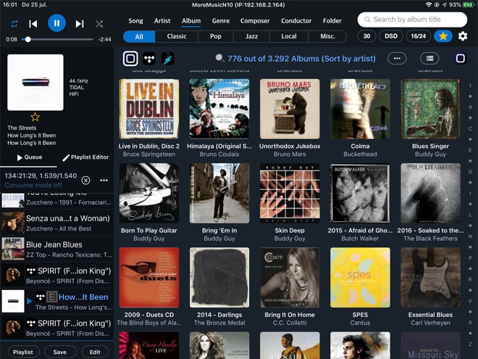Click the playback progress slider
478x359 pixels.
pyautogui.click(x=57, y=39)
